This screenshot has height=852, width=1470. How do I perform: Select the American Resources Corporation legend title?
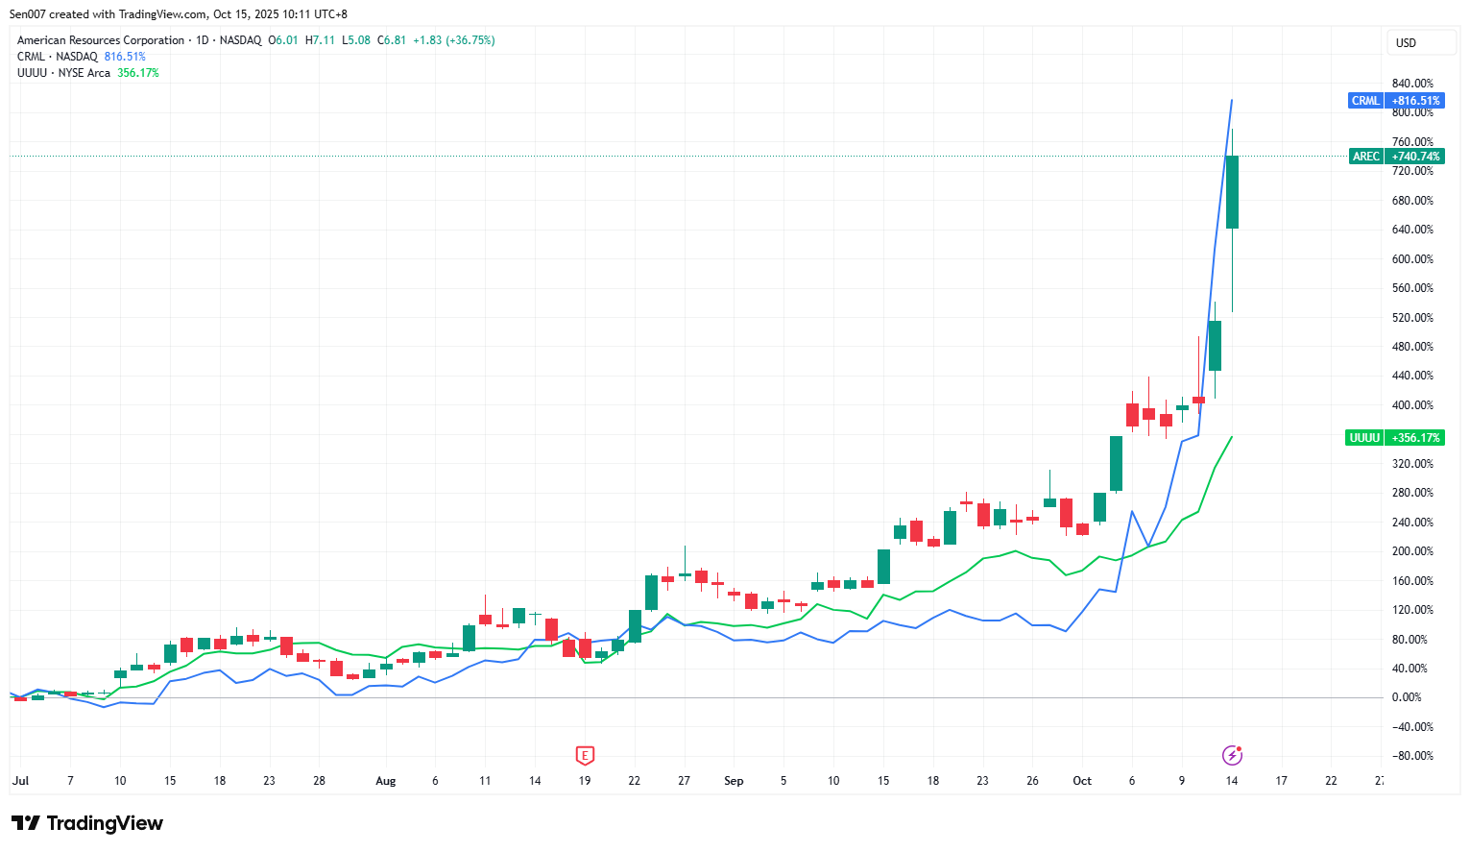click(x=101, y=40)
